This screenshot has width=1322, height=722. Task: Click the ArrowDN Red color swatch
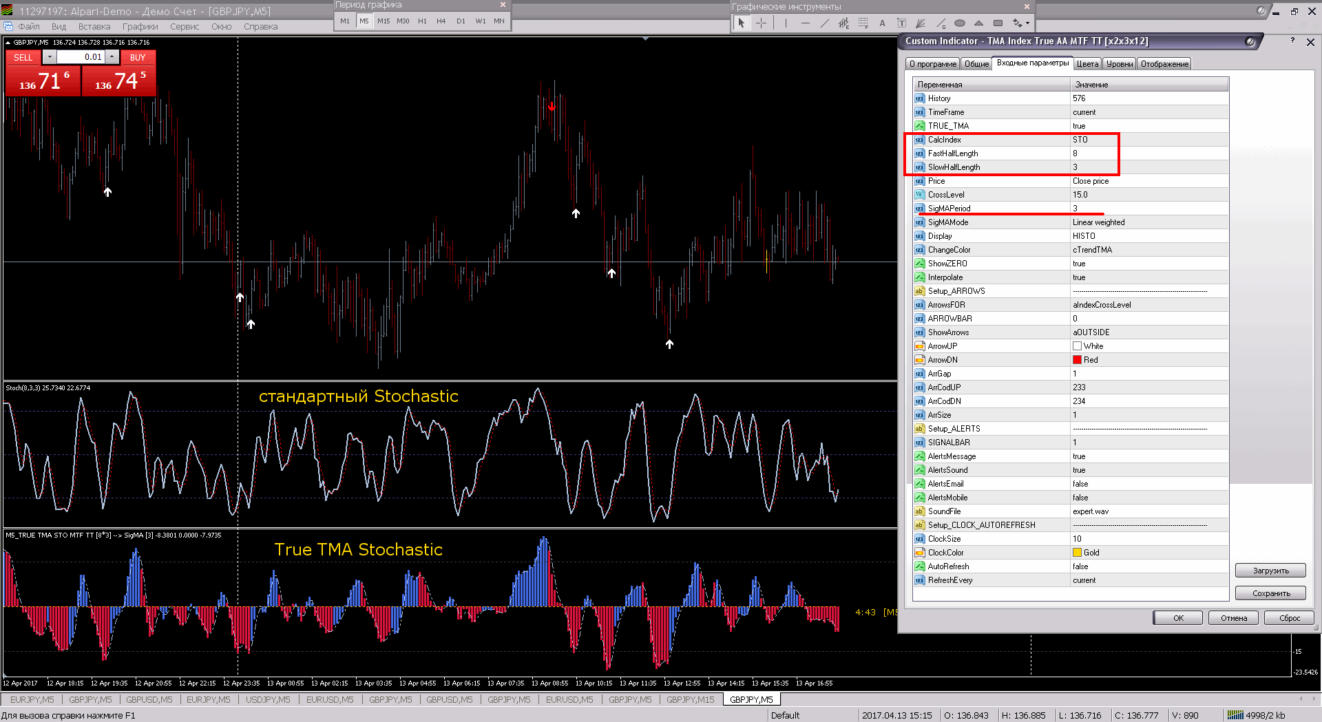pyautogui.click(x=1077, y=360)
